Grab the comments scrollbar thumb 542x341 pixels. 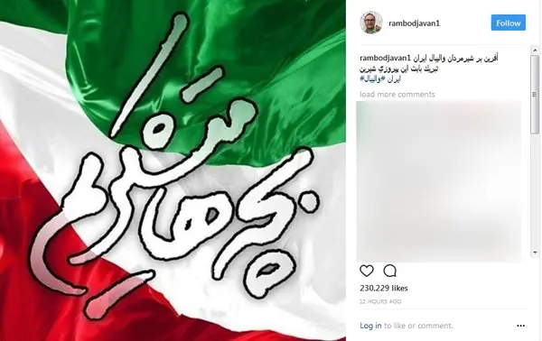[x=535, y=94]
